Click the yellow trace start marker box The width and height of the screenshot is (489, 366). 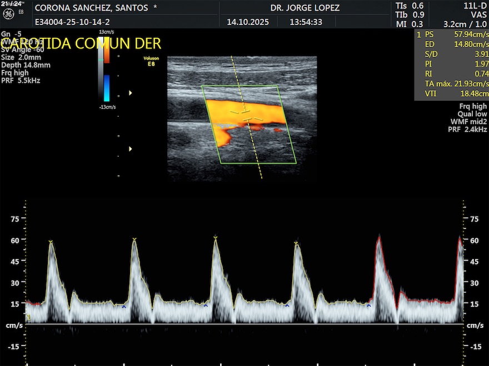pyautogui.click(x=28, y=317)
